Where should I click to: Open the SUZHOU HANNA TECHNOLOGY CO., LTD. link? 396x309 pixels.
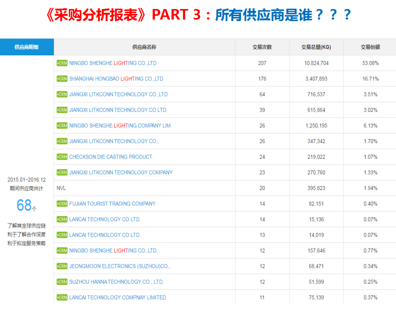116,282
